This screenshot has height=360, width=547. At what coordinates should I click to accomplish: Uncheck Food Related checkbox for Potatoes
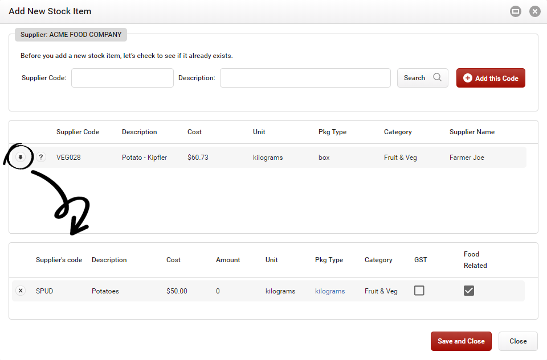point(469,291)
